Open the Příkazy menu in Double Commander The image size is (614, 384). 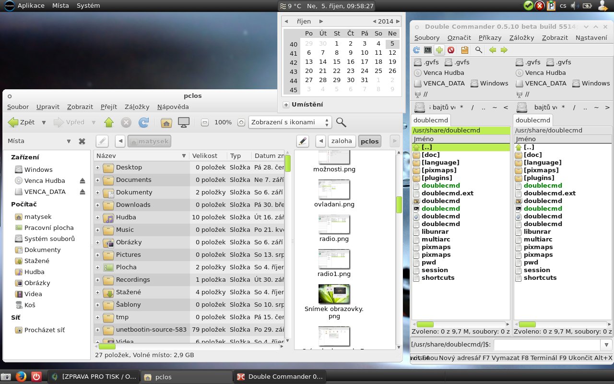click(x=490, y=37)
